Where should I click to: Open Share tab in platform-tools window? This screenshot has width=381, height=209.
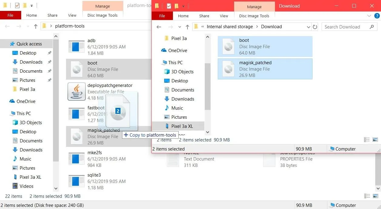(x=52, y=15)
